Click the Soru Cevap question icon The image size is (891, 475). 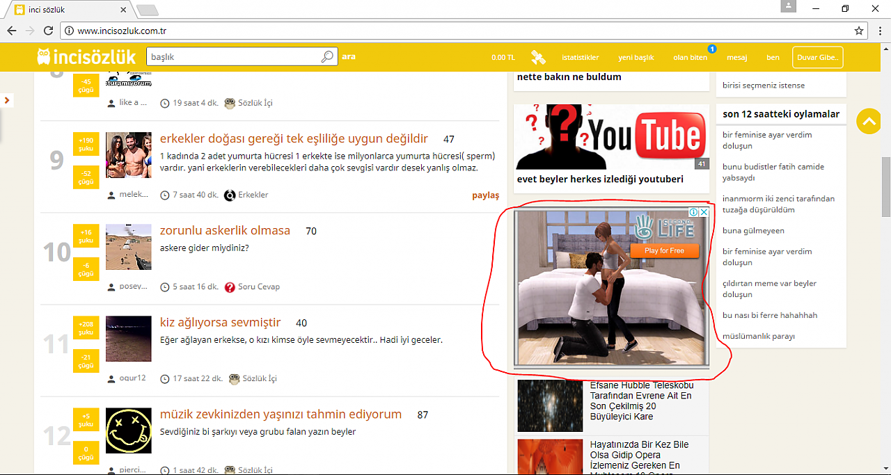click(230, 287)
